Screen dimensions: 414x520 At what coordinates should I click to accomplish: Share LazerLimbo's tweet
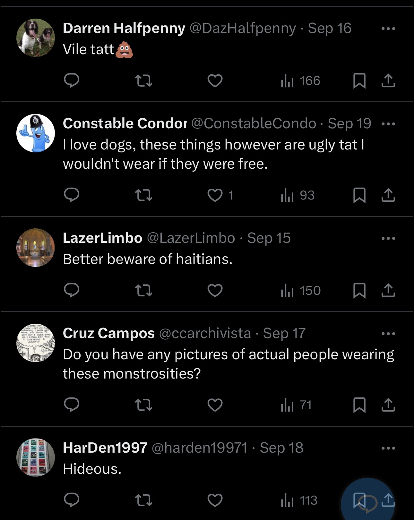click(x=388, y=290)
